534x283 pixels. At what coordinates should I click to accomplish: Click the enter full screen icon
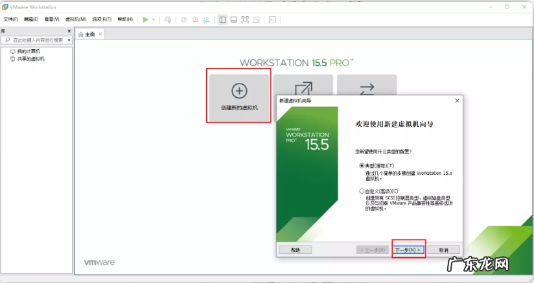coord(245,19)
